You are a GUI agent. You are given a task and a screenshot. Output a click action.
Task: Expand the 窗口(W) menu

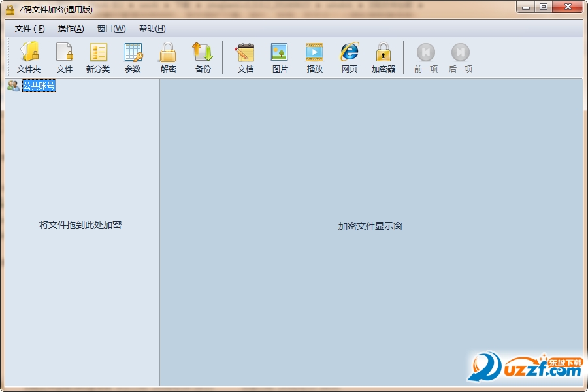coord(111,29)
